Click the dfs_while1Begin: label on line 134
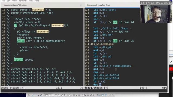 click(102, 44)
